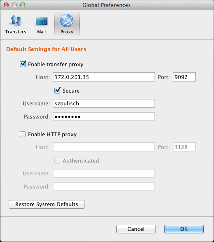
Task: Click the HTTP proxy Username field
Action: pos(104,173)
